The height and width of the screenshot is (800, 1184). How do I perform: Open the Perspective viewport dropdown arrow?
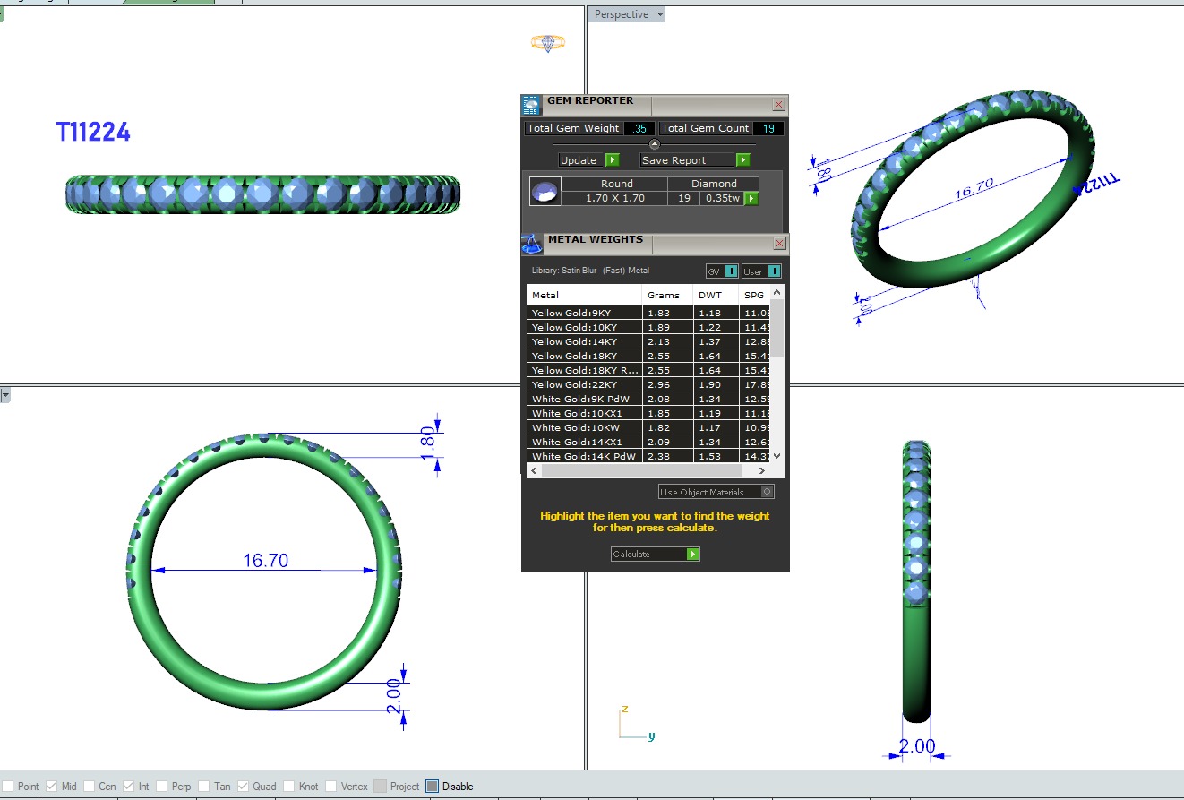pos(660,14)
